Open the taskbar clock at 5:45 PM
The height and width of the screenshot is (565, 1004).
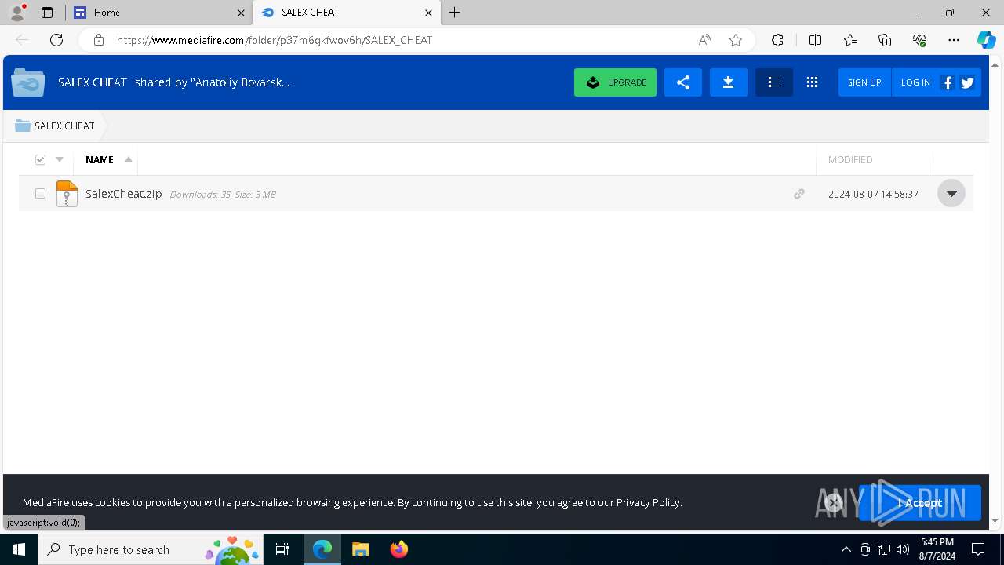(x=937, y=549)
